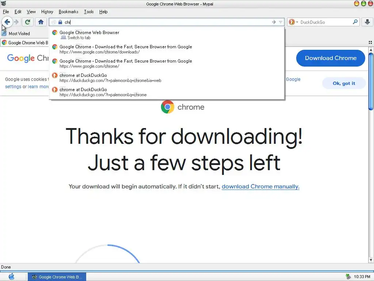Screen dimensions: 374x281
Task: Open the Tools menu
Action: pos(89,12)
